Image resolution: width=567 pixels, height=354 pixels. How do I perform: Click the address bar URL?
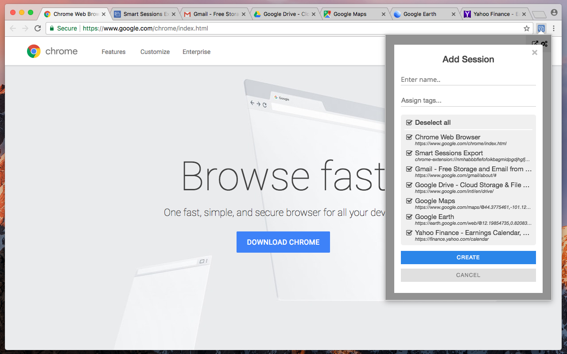(x=145, y=28)
